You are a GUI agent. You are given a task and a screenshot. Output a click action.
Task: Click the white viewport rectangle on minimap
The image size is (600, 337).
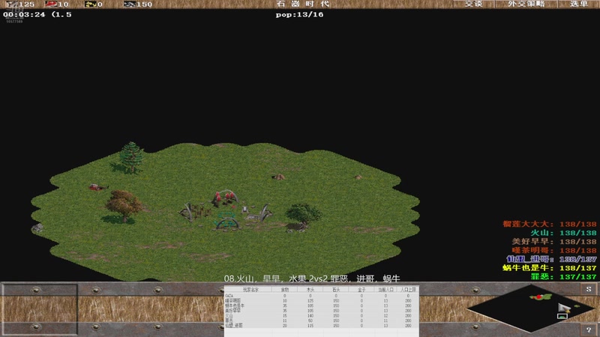[562, 315]
